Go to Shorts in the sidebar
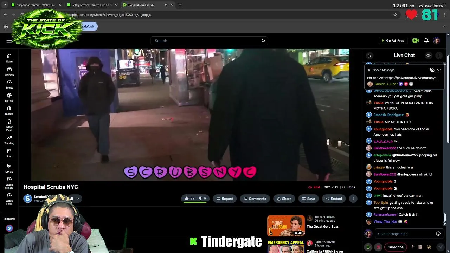The image size is (450, 253). (9, 84)
